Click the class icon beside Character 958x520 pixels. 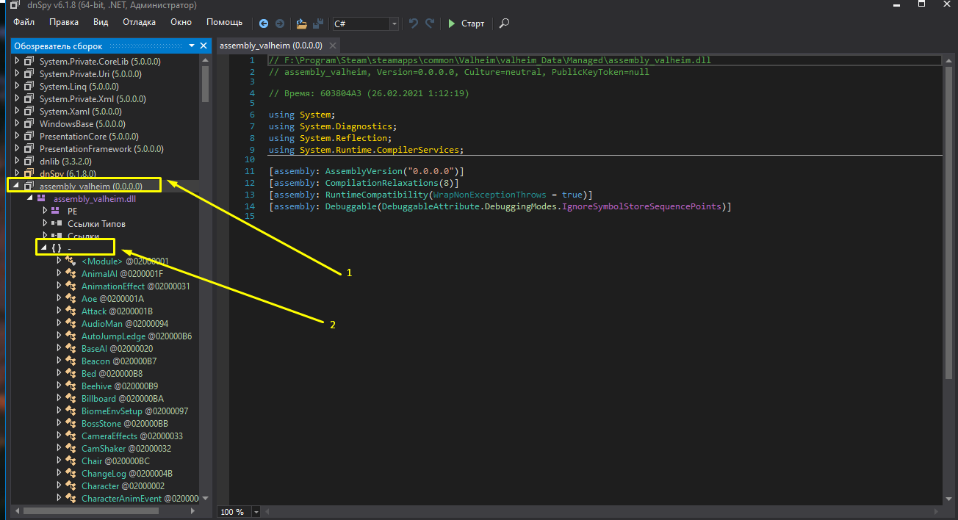pyautogui.click(x=71, y=486)
